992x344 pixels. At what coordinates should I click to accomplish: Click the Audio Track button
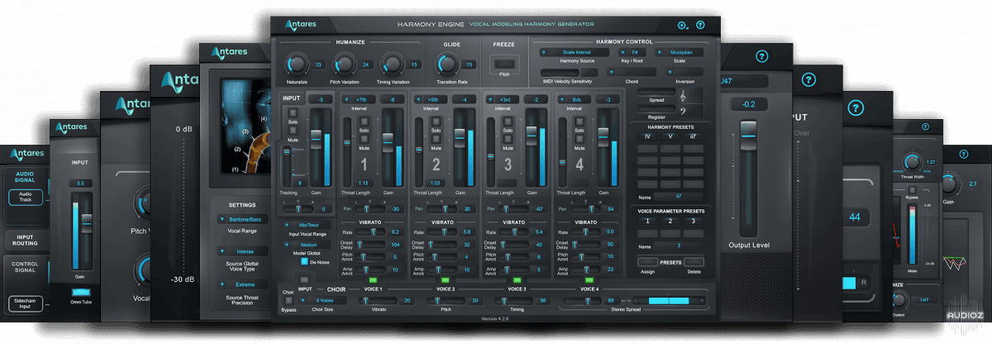coord(25,198)
